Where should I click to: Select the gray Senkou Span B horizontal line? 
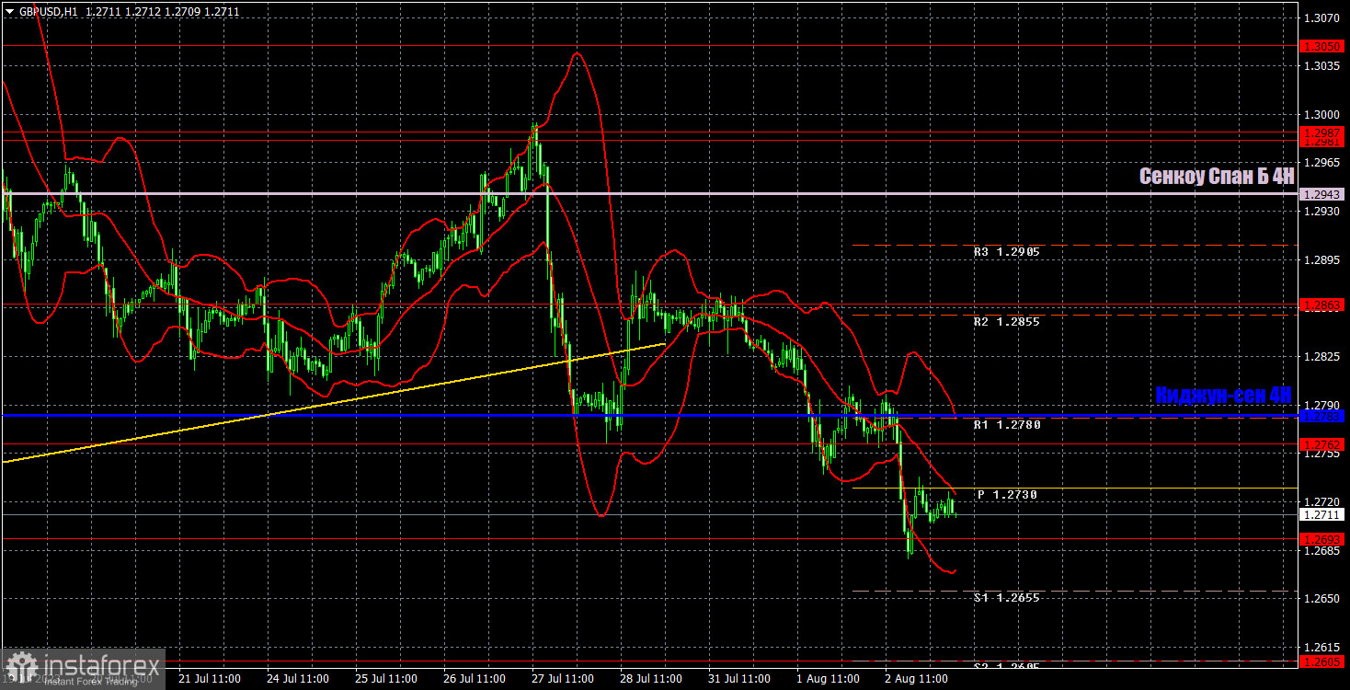[648, 193]
